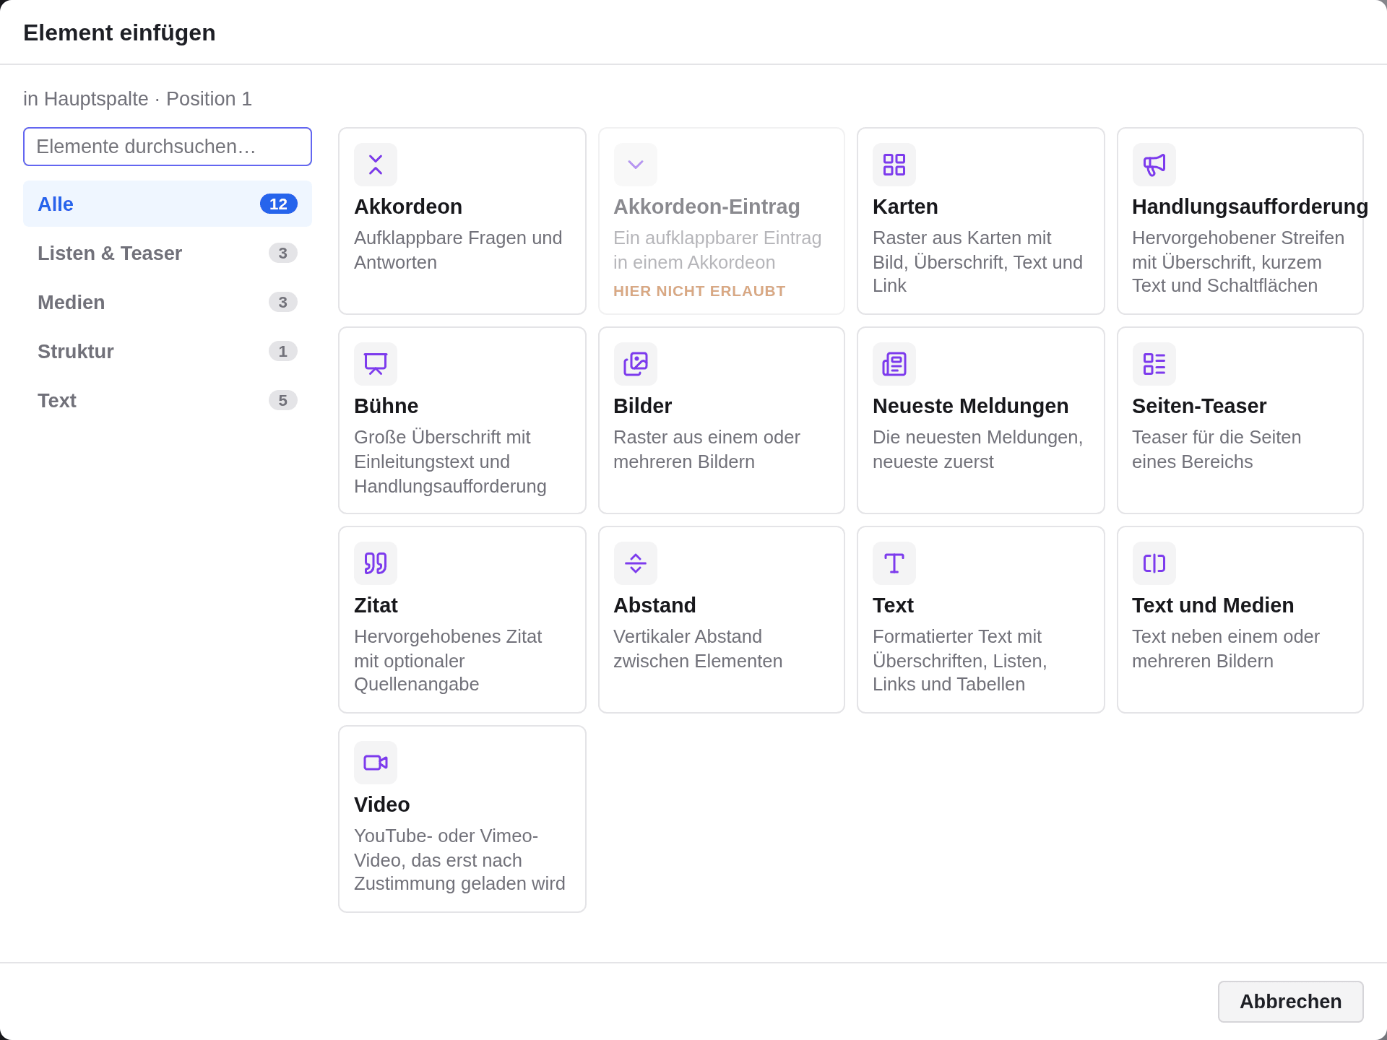Pick the Handlungsaufforderung heading
The width and height of the screenshot is (1387, 1040).
[x=1250, y=207]
